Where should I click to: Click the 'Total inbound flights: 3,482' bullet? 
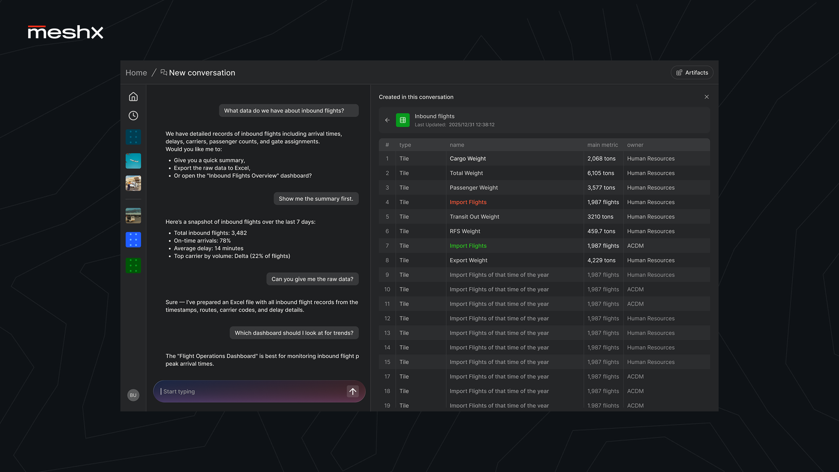pos(210,233)
